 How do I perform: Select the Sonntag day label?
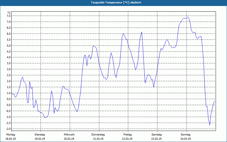(x=186, y=135)
